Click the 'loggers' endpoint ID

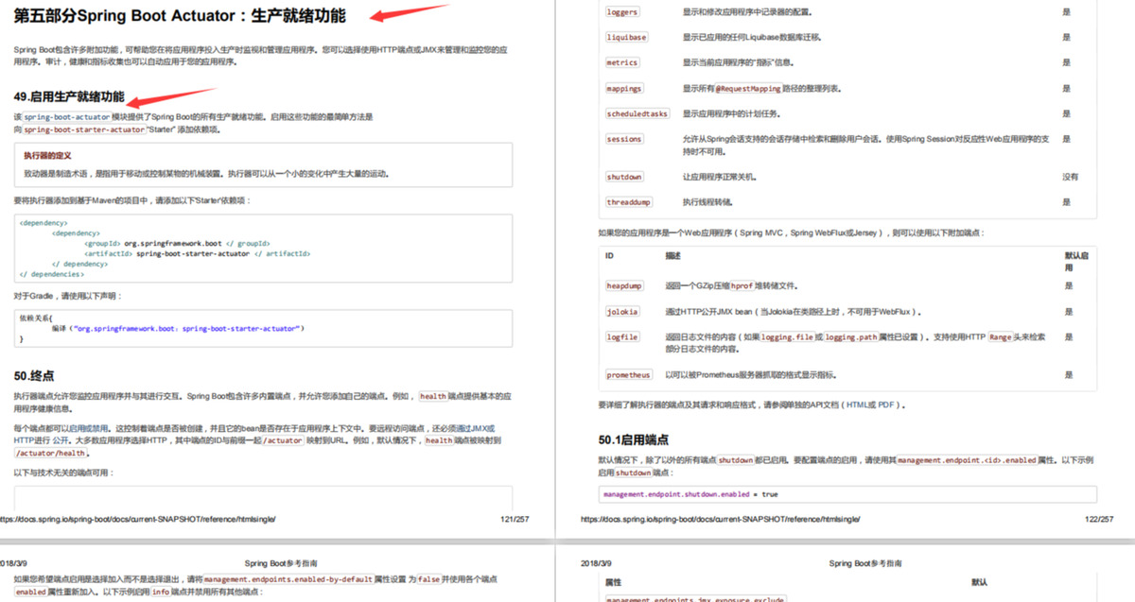622,12
